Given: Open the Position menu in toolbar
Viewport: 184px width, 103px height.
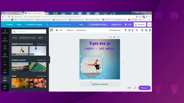Looking at the screenshot, I should pyautogui.click(x=115, y=30).
